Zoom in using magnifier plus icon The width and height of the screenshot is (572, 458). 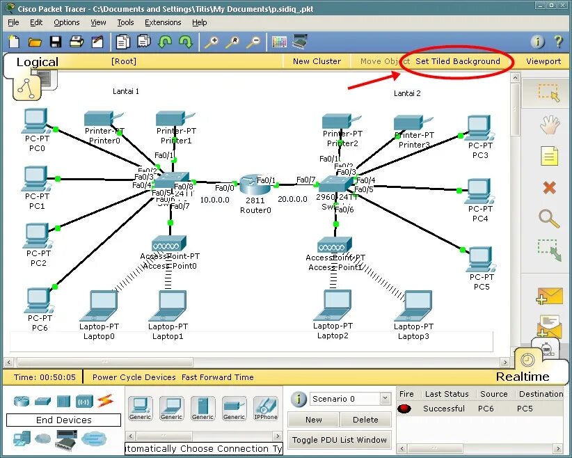coord(212,42)
